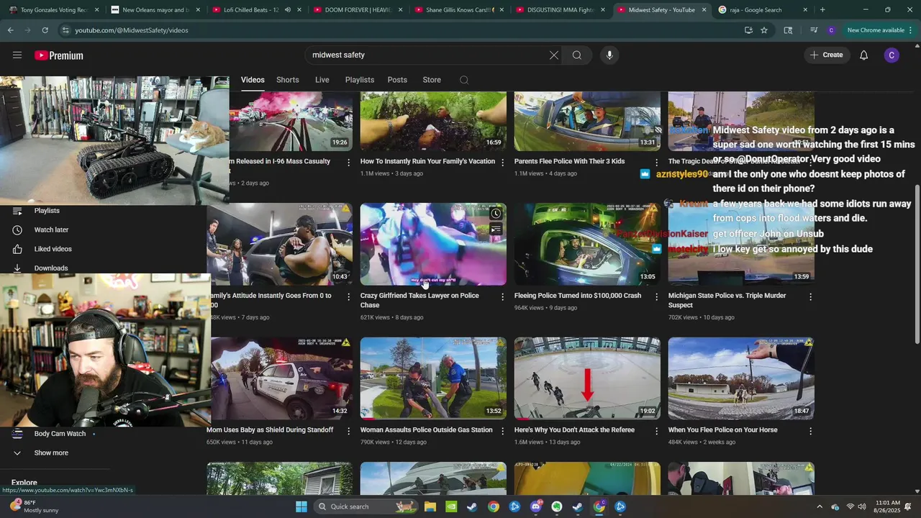This screenshot has height=518, width=921.
Task: Open options for Parents Flee Police video
Action: click(656, 163)
